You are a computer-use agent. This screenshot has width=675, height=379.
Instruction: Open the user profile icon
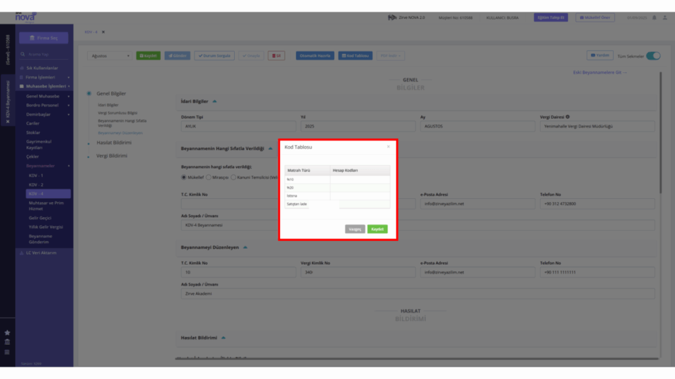664,18
